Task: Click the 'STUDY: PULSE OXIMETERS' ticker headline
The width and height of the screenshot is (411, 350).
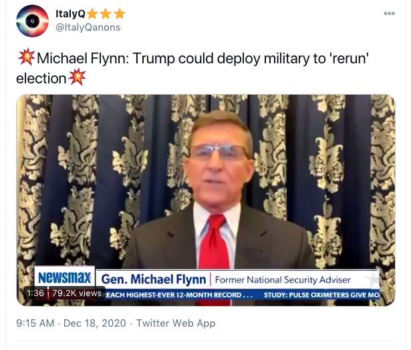Action: click(x=341, y=294)
